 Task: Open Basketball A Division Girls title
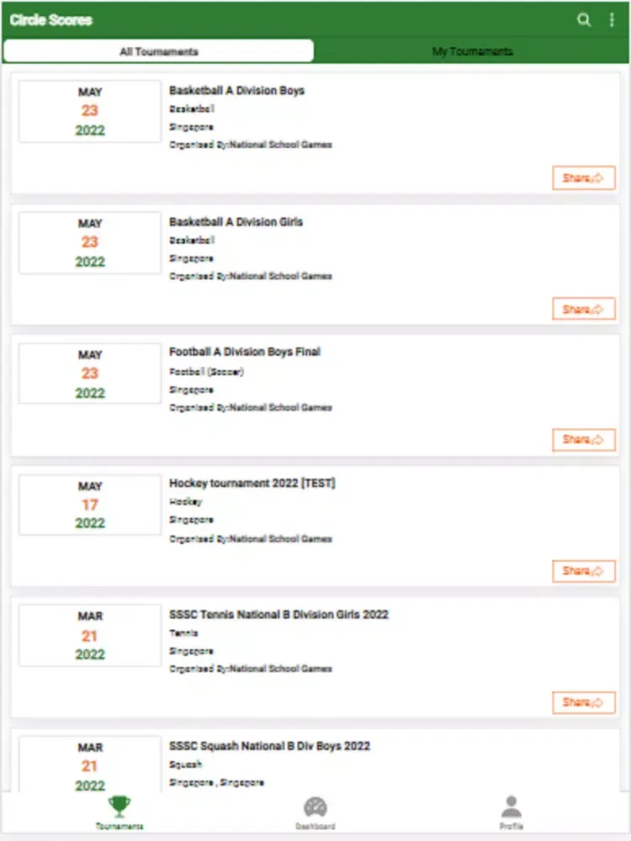[236, 221]
